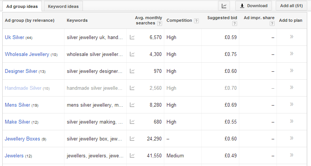Screen dimensions: 311x166
Task: Sort by Ad group (by relevance) header
Action: (x=30, y=20)
